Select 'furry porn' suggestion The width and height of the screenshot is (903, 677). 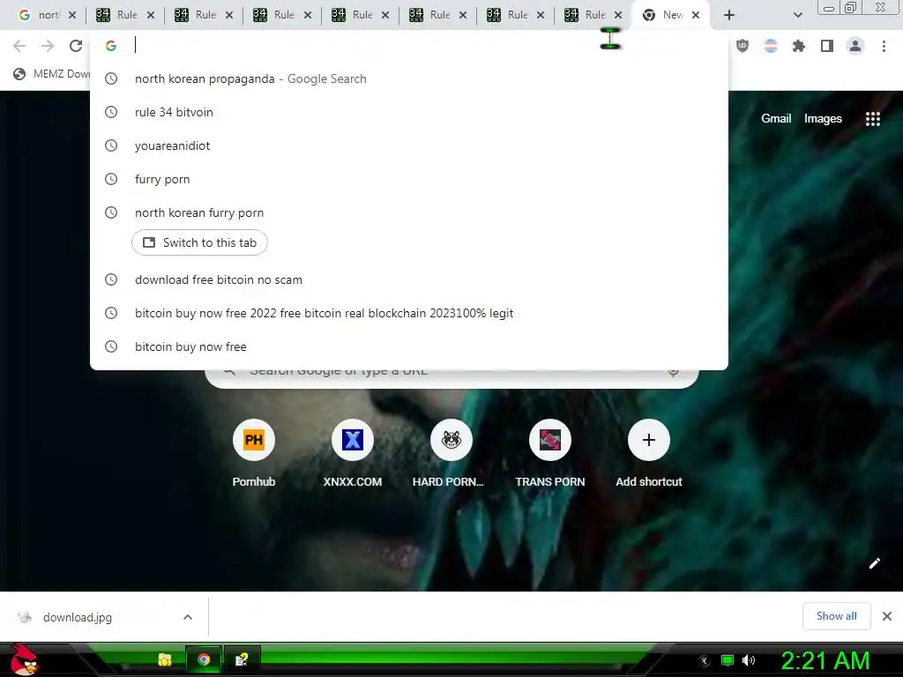tap(409, 179)
